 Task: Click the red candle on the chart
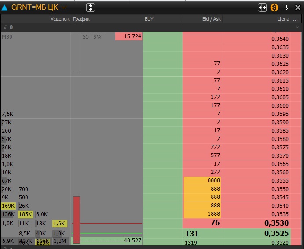[x=77, y=220]
